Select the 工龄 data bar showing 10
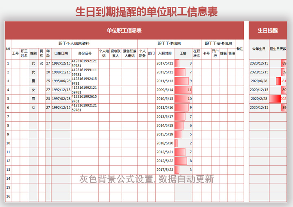This screenshot has height=207, width=293. [x=183, y=99]
